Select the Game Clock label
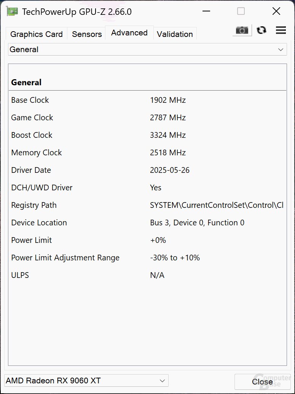Screen dimensions: 295x394 pyautogui.click(x=32, y=118)
